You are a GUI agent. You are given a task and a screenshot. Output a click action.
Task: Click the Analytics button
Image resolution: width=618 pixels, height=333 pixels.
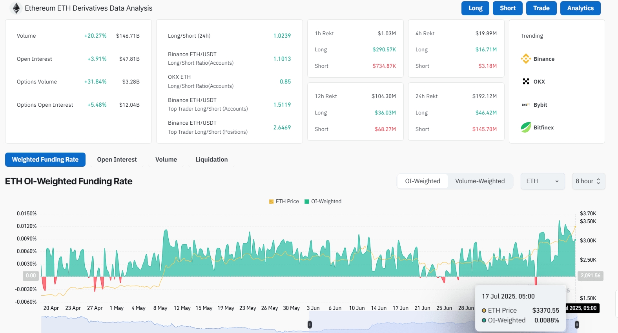coord(580,8)
